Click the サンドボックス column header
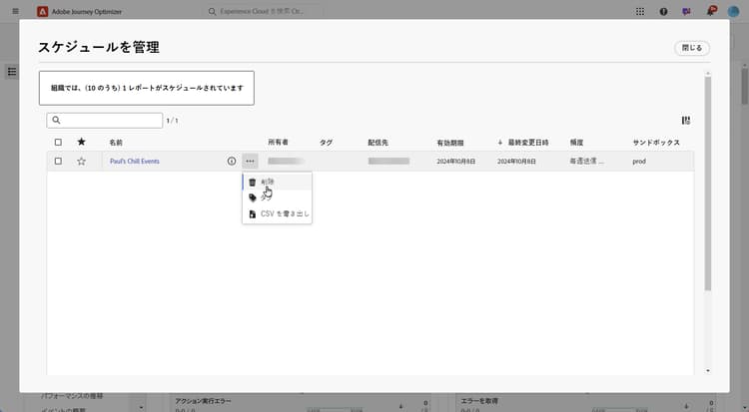Image resolution: width=749 pixels, height=412 pixels. 656,143
